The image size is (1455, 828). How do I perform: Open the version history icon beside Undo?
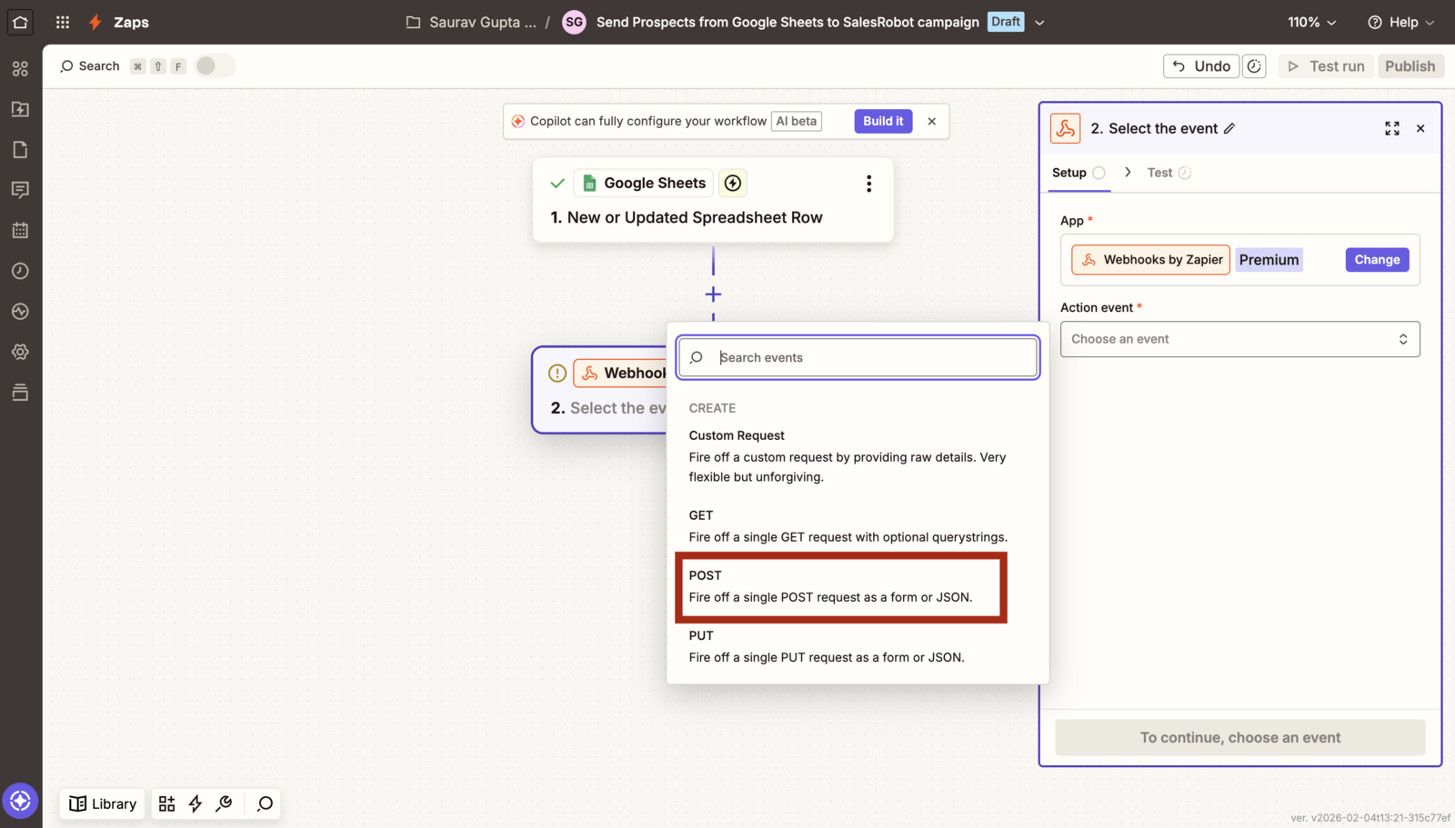pos(1254,66)
